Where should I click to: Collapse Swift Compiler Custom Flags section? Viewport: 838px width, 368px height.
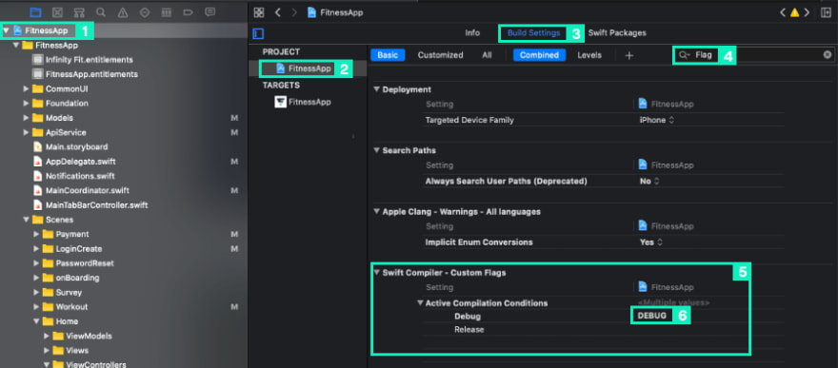377,273
